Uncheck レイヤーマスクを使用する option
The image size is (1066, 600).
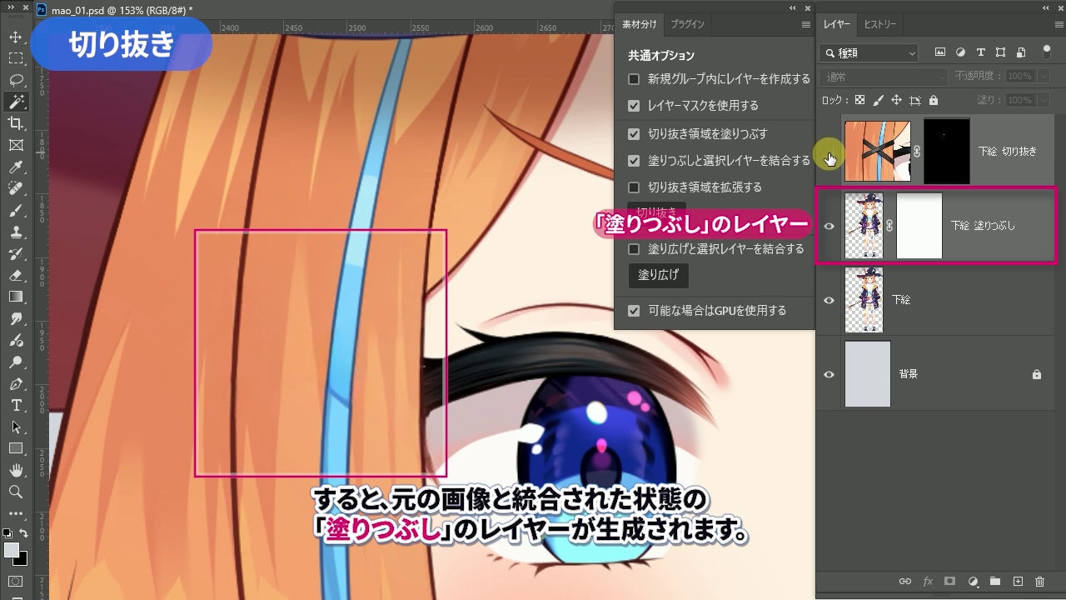tap(634, 106)
